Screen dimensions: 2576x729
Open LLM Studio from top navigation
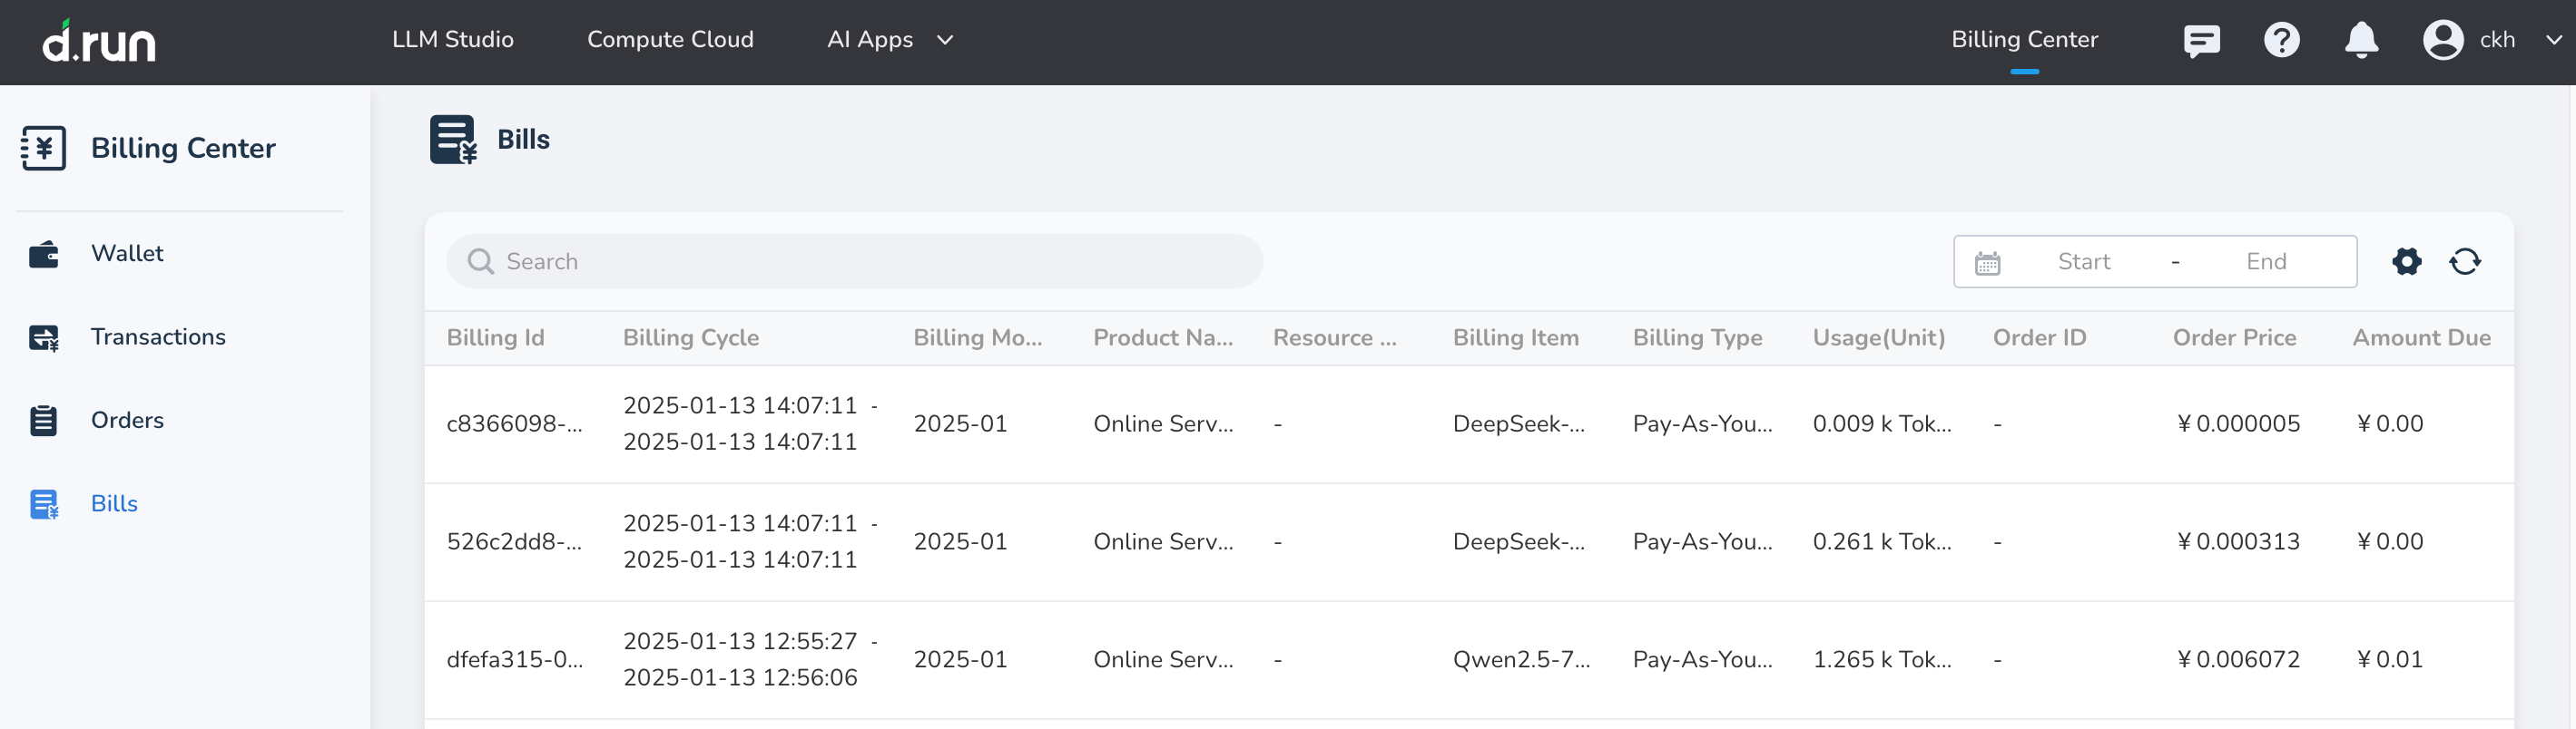tap(452, 40)
